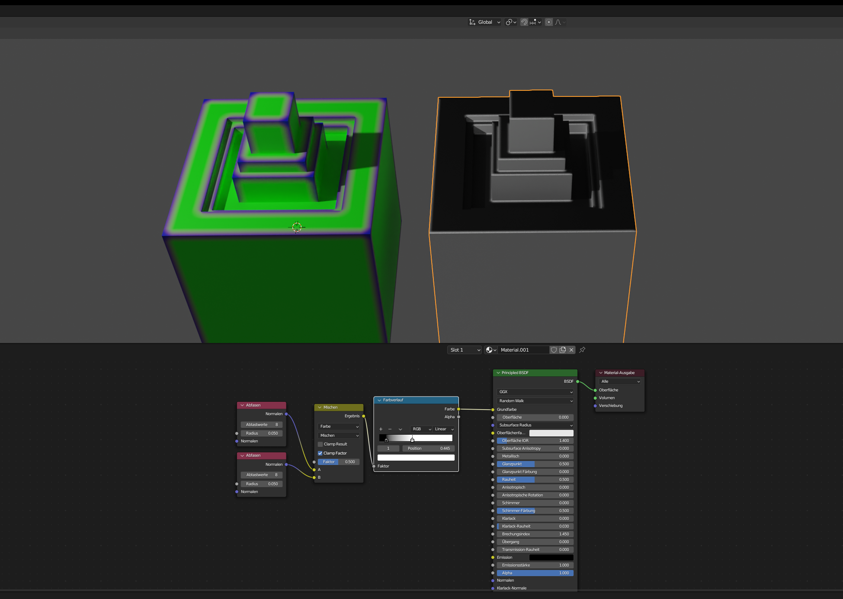The height and width of the screenshot is (599, 843).
Task: Open the Global orientation dropdown
Action: pyautogui.click(x=485, y=22)
